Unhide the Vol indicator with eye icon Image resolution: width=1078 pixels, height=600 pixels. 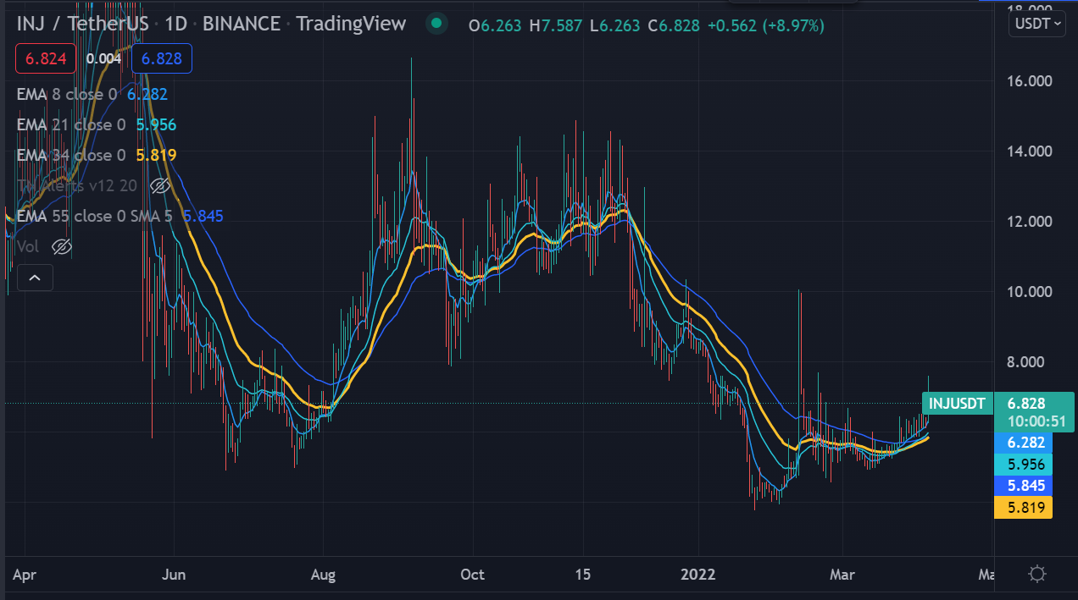click(x=62, y=246)
